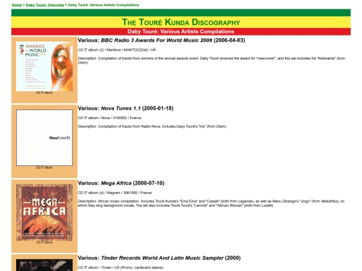Click the Mega Africa heading
This screenshot has height=271, width=362.
click(x=121, y=183)
